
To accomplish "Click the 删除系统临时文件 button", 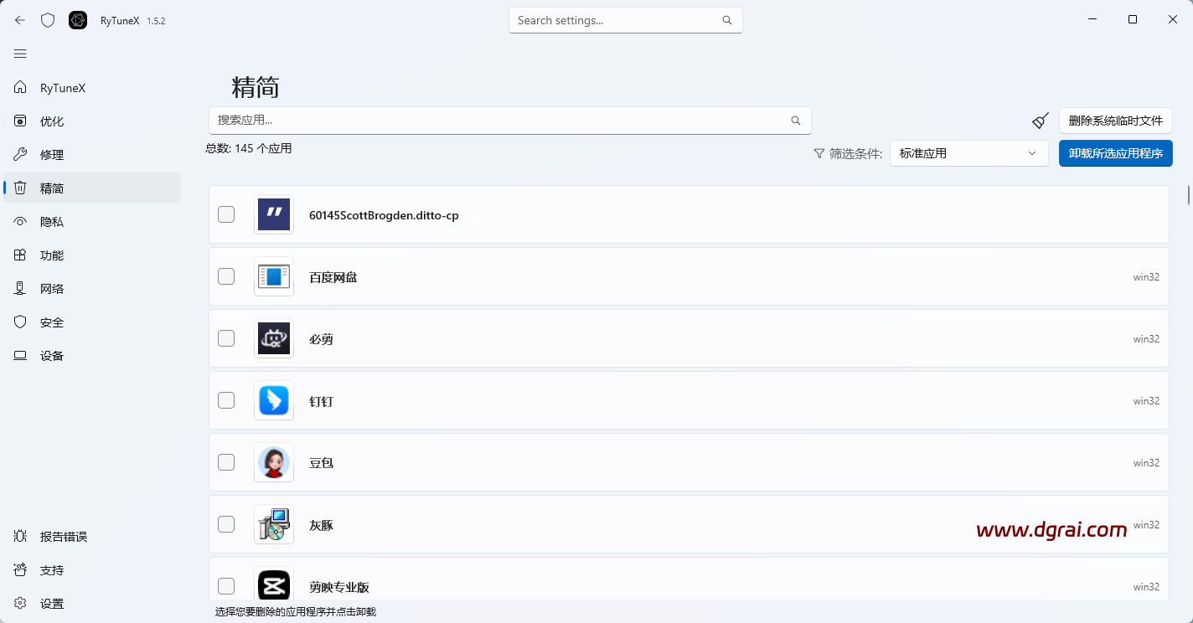I will pos(1114,121).
